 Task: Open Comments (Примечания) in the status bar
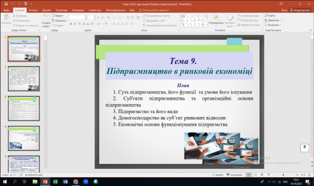[x=235, y=175]
